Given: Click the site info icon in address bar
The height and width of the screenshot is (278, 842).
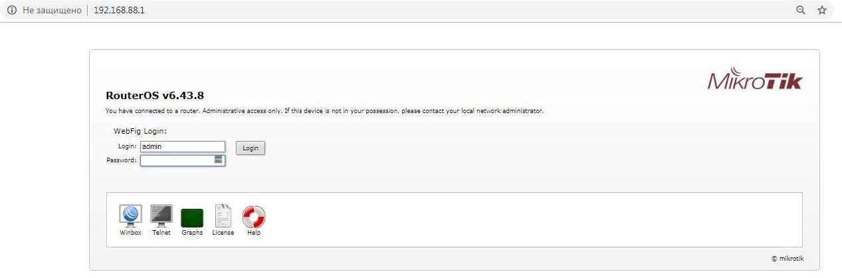Looking at the screenshot, I should point(11,11).
